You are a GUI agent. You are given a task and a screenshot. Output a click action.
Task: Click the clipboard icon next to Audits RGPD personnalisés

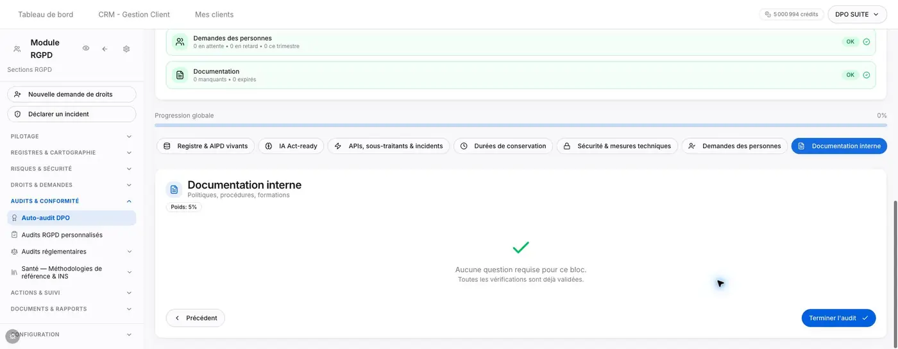(x=15, y=235)
